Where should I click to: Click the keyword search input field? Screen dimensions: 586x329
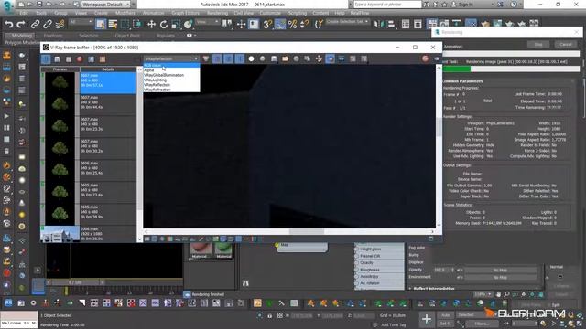pos(387,5)
